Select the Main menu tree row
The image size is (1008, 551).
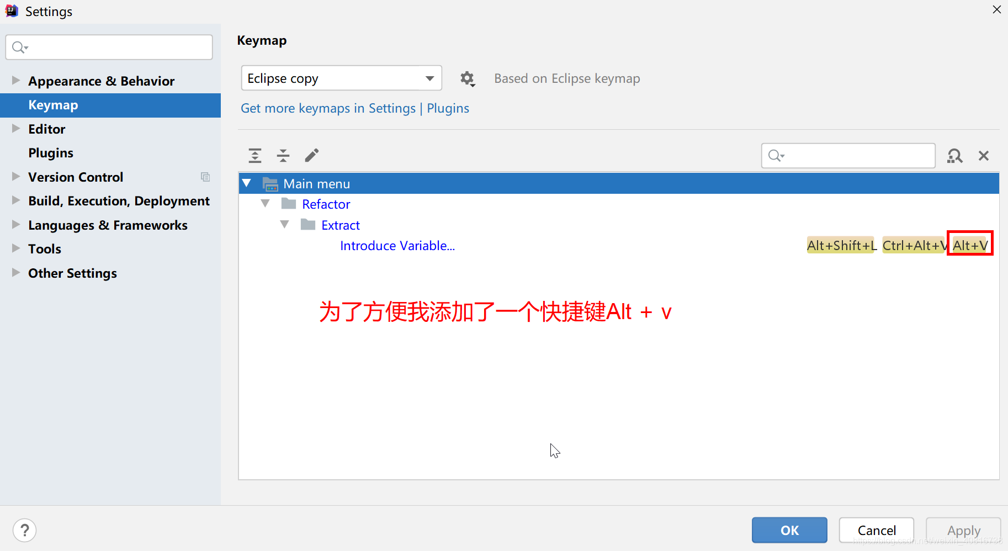(x=619, y=183)
